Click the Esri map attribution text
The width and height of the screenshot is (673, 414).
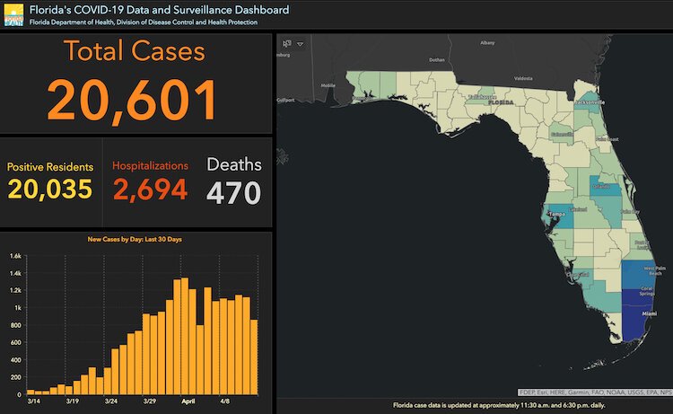tap(593, 392)
